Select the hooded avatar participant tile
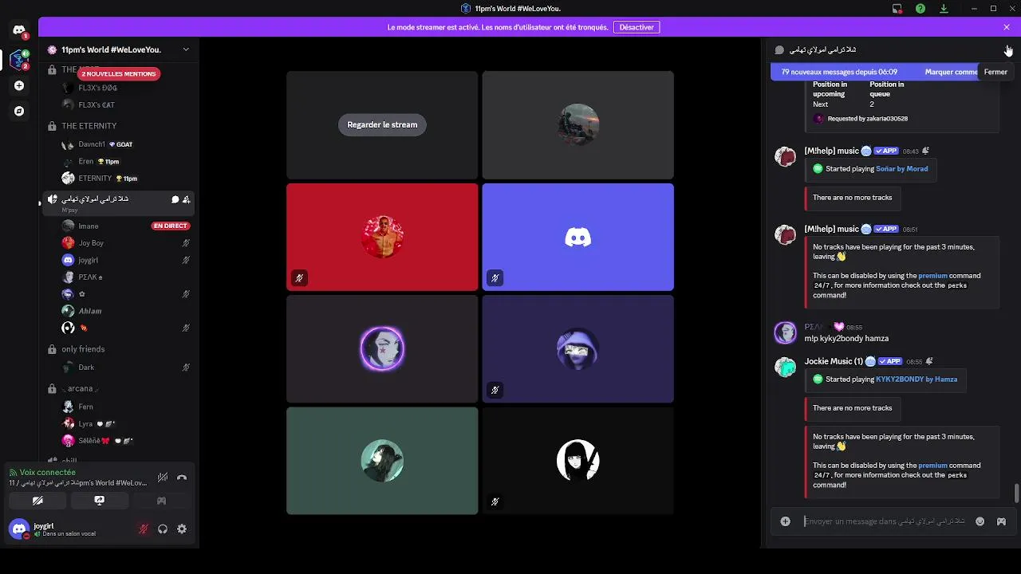This screenshot has height=574, width=1021. click(578, 349)
